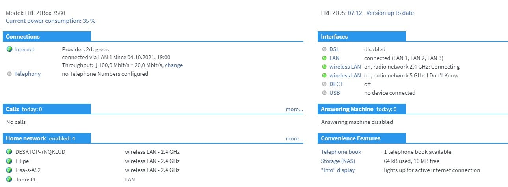Click the green LAN status indicator
This screenshot has height=187, width=508.
pyautogui.click(x=324, y=58)
